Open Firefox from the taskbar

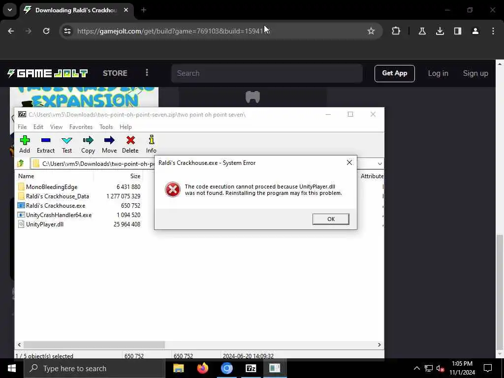(x=202, y=368)
